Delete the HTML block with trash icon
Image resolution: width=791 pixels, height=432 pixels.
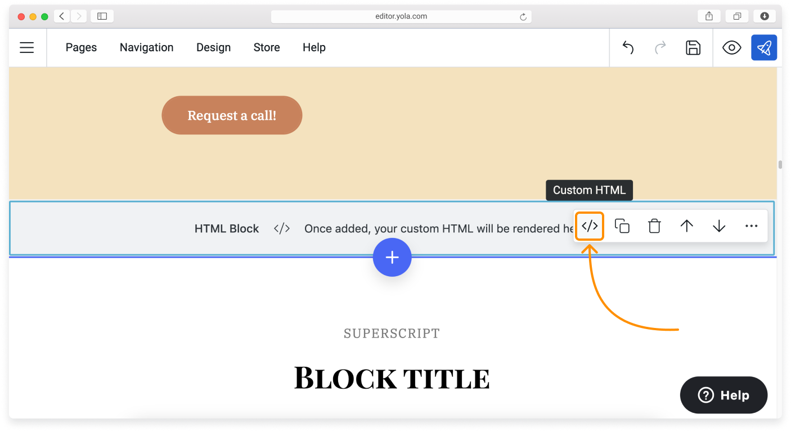pos(654,226)
